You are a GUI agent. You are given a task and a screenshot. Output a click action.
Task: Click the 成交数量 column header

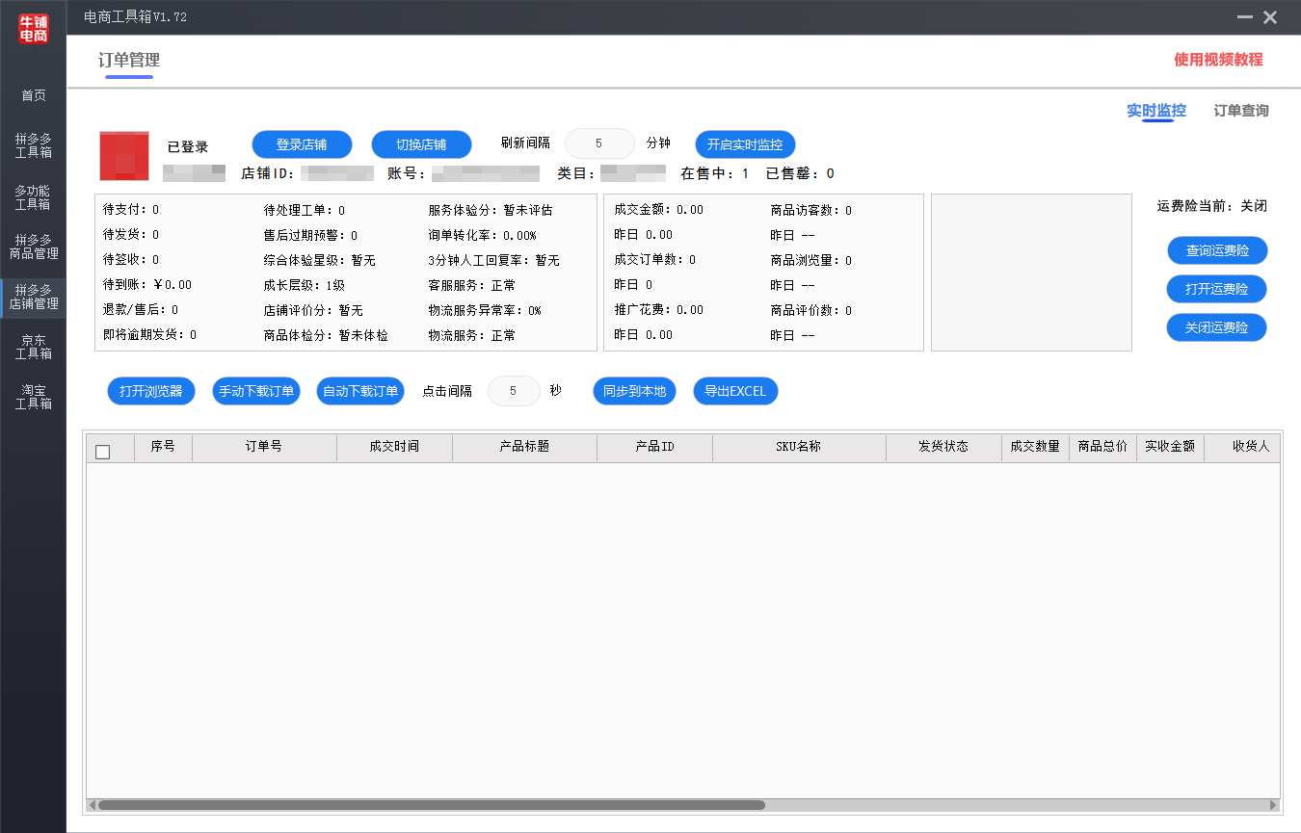click(1035, 448)
